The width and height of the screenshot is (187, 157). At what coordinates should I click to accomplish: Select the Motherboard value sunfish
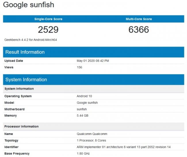[82, 109]
